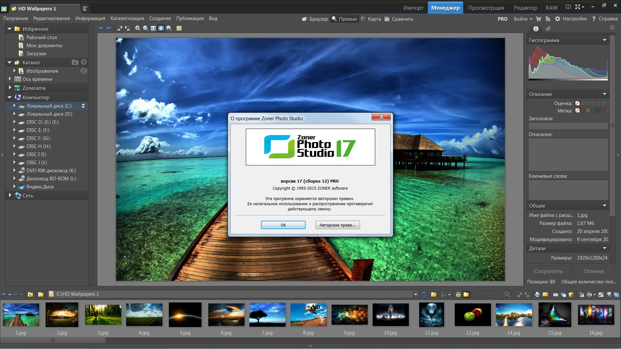Toggle fit-to-window zoom mode icon

[x=161, y=28]
